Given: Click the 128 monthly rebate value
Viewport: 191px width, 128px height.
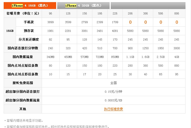Looking at the screenshot, I should tap(84, 40).
